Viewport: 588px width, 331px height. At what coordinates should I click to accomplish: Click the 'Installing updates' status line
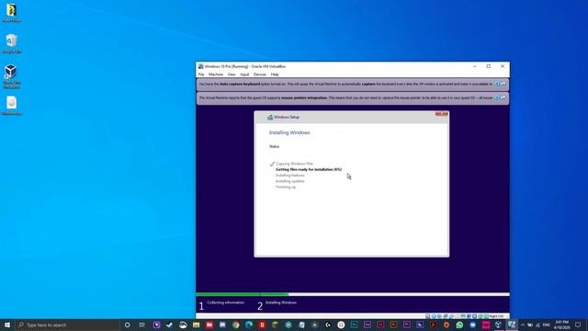[290, 181]
